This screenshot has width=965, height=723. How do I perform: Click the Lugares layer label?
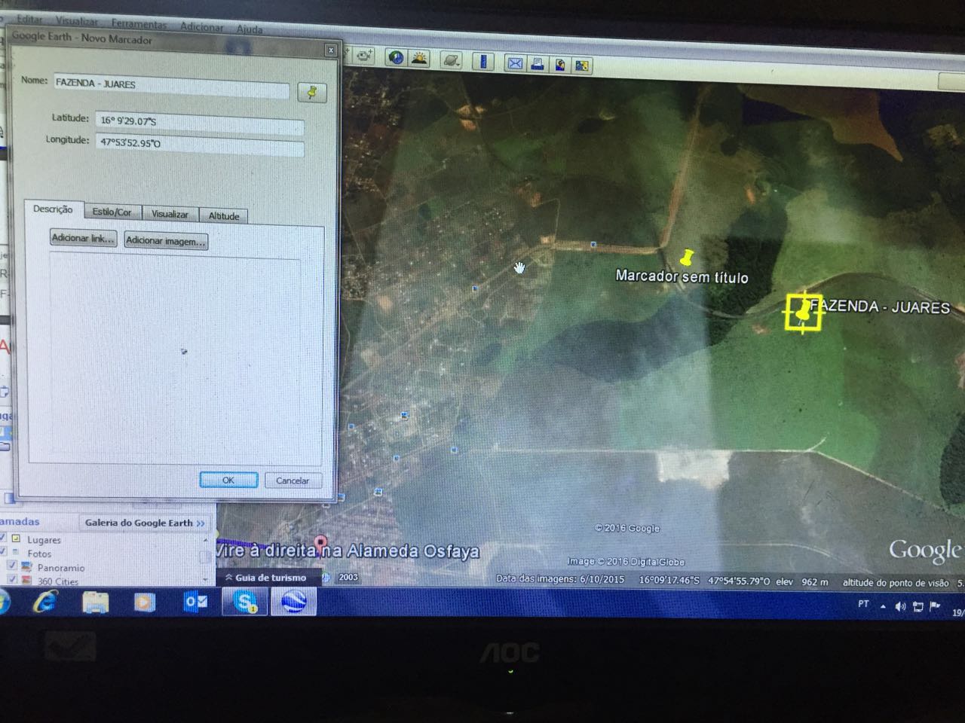(44, 540)
